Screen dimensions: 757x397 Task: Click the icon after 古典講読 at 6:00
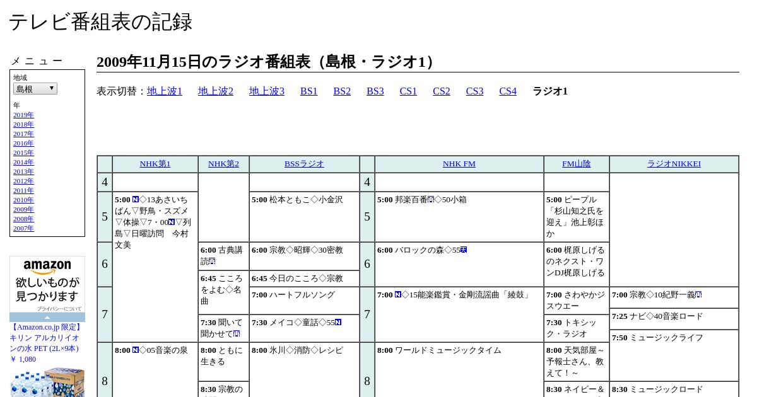tap(212, 262)
